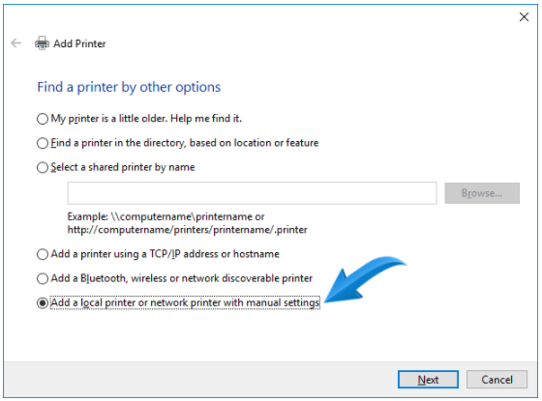
Task: Select 'My printer is a little older' radio button
Action: [43, 119]
